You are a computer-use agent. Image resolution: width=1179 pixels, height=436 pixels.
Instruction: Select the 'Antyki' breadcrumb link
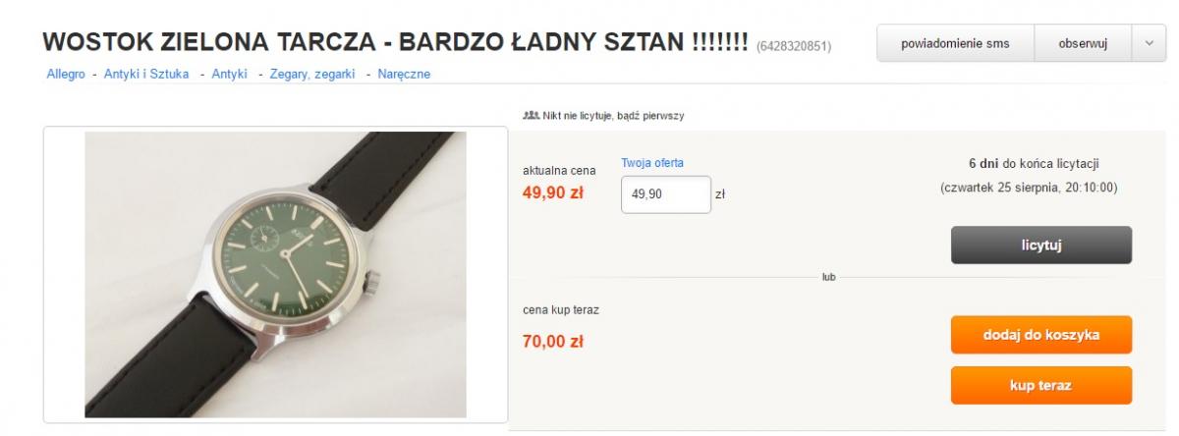pos(228,74)
